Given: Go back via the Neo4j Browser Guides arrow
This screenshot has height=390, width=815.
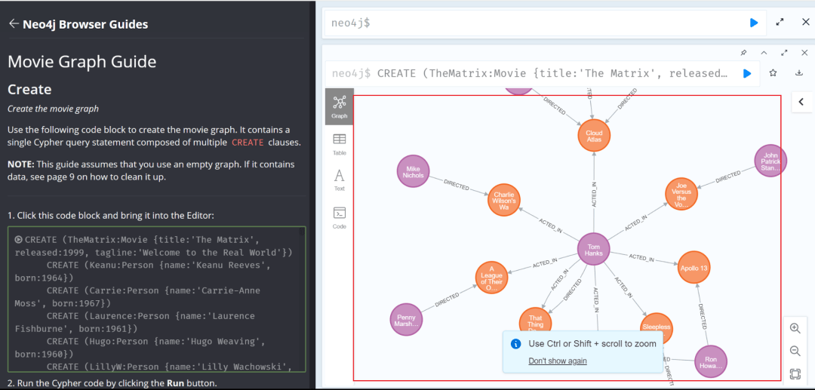Looking at the screenshot, I should (x=14, y=24).
